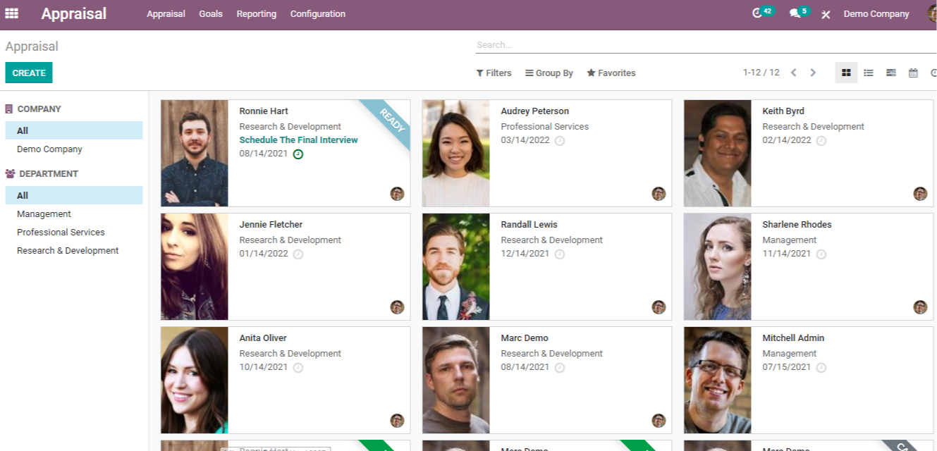Screen dimensions: 937x451
Task: Select All under Company filter
Action: tap(74, 130)
